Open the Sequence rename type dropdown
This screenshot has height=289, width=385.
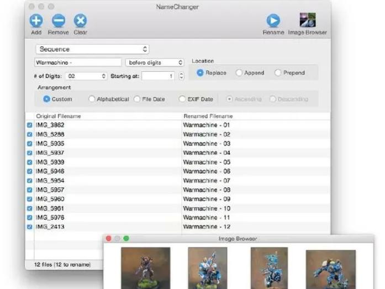click(92, 49)
